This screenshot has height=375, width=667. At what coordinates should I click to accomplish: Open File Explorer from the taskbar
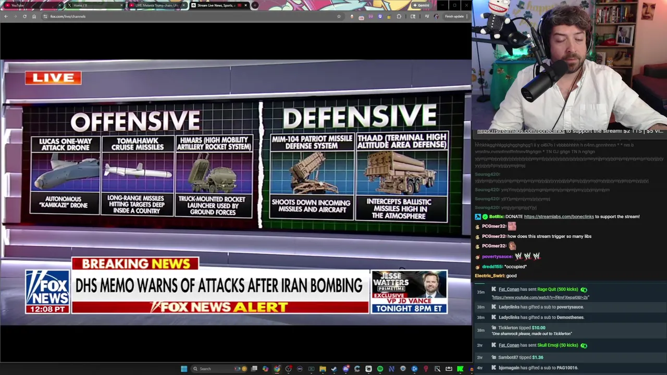[323, 369]
